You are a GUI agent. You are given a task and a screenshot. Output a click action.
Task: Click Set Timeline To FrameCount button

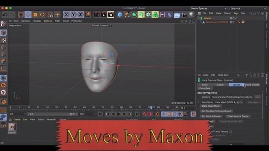[216, 111]
